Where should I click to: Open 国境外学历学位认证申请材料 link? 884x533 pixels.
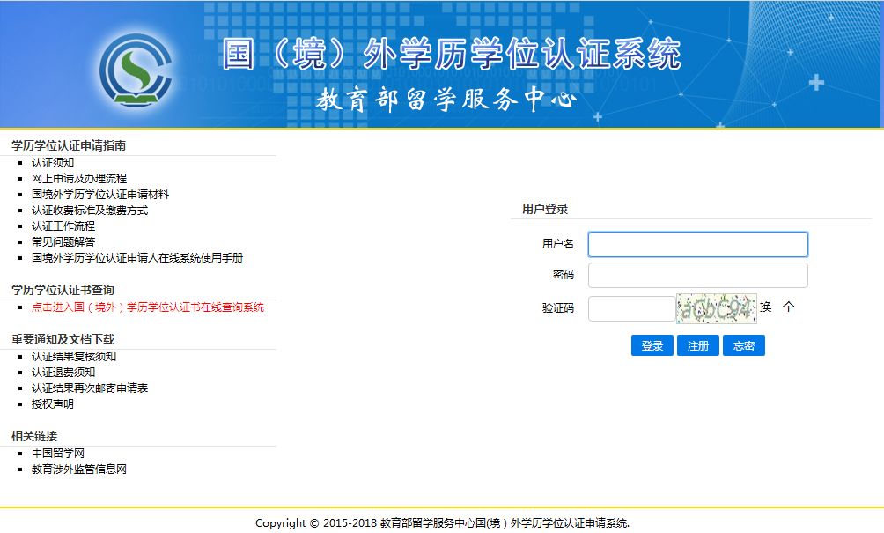[x=100, y=194]
